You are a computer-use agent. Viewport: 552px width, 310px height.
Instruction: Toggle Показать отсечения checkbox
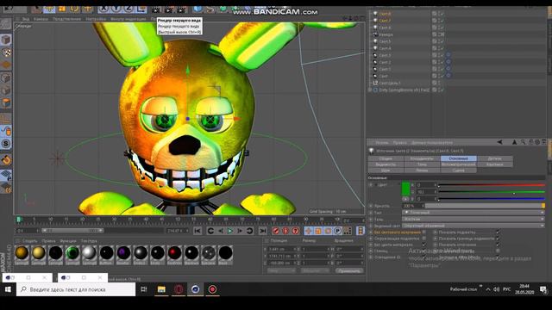click(498, 245)
